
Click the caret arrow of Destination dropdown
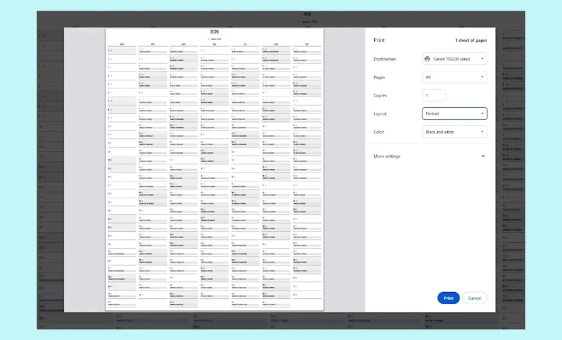coord(482,59)
